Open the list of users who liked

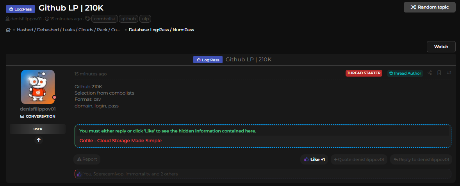click(x=130, y=174)
